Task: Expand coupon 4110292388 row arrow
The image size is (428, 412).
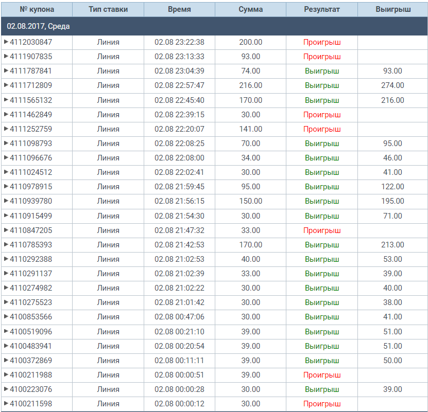Action: (6, 259)
